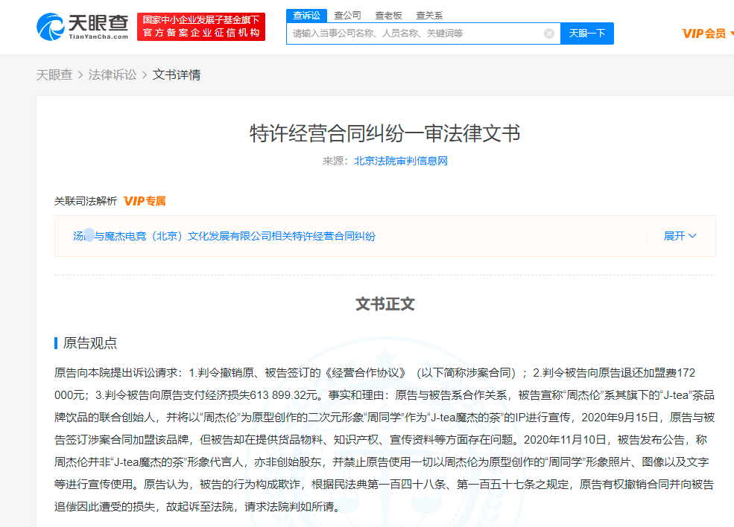Open the VIP会员 menu

point(707,33)
